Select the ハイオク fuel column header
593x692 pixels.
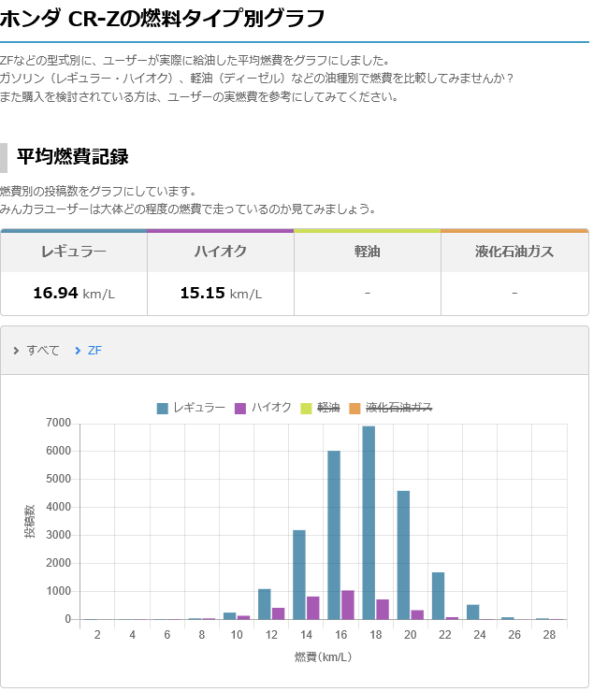(221, 252)
